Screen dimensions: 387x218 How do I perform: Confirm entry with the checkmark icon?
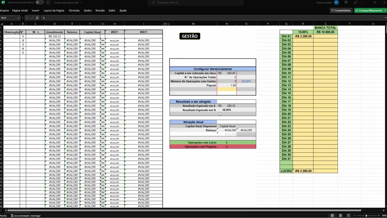click(32, 18)
